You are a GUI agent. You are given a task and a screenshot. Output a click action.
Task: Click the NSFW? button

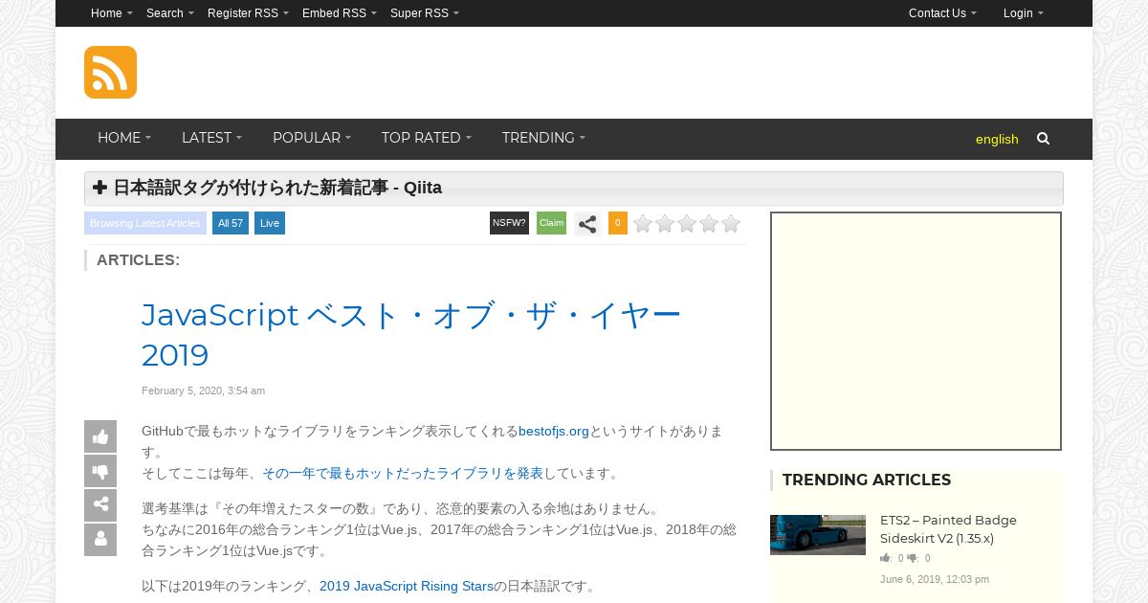pos(509,223)
